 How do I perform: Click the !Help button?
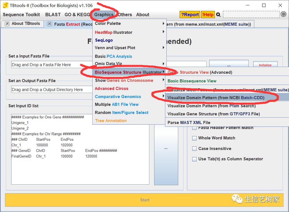click(208, 15)
